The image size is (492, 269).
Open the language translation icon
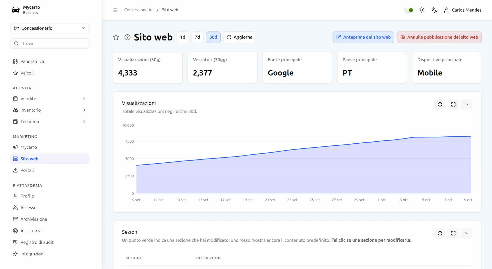pyautogui.click(x=434, y=10)
